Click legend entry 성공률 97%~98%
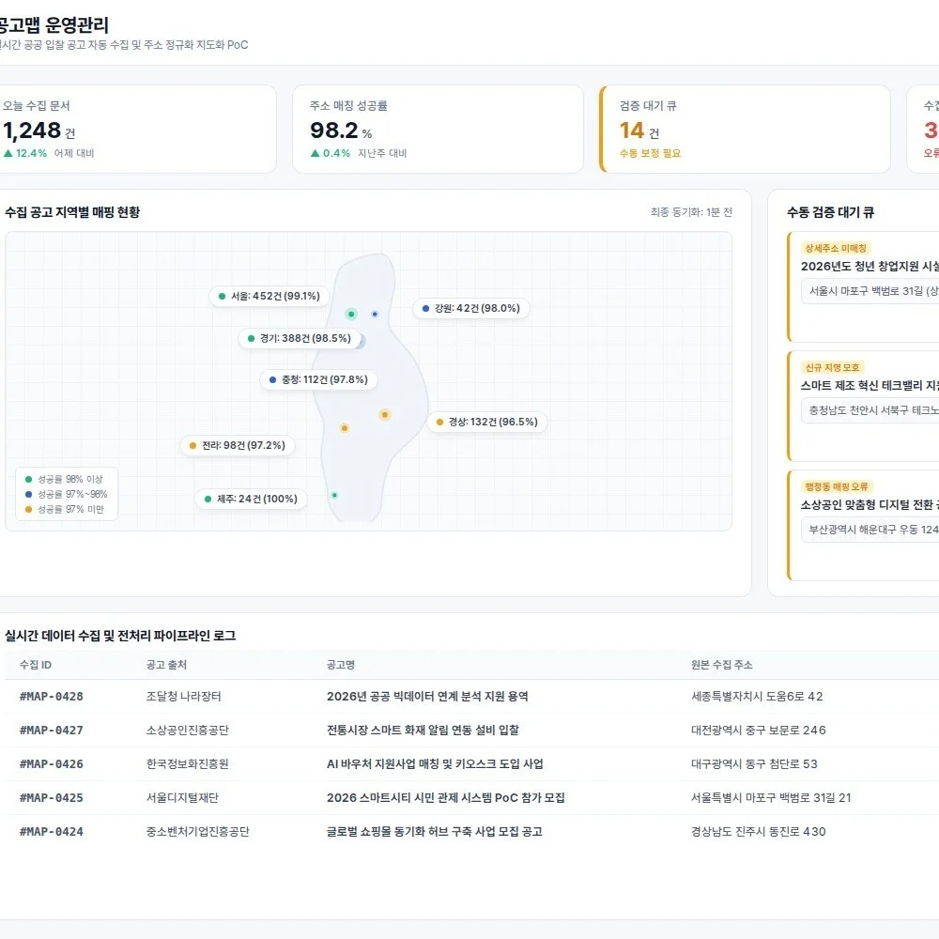 pos(67,494)
